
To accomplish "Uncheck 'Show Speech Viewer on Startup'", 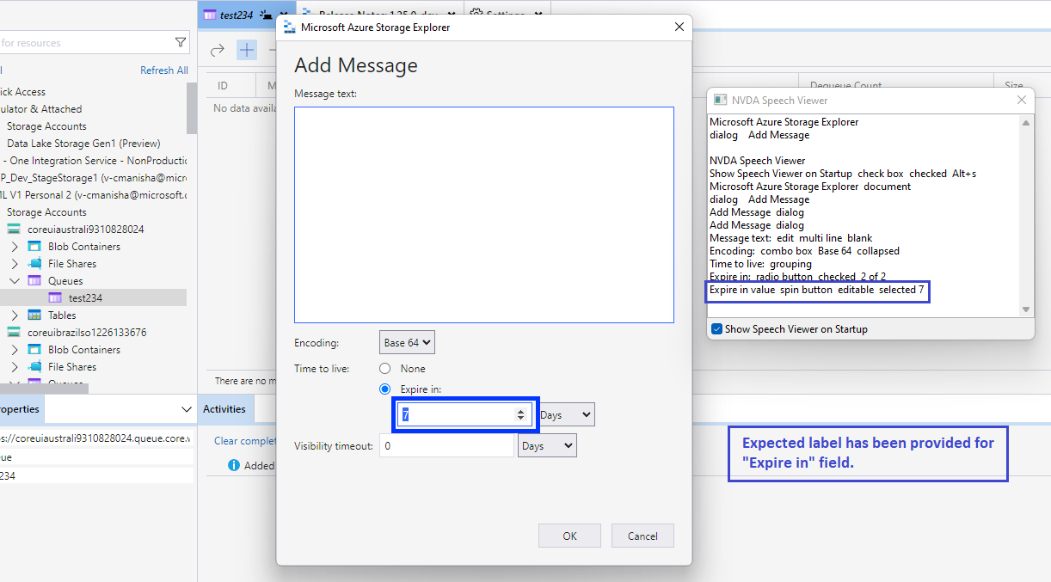I will [x=716, y=328].
